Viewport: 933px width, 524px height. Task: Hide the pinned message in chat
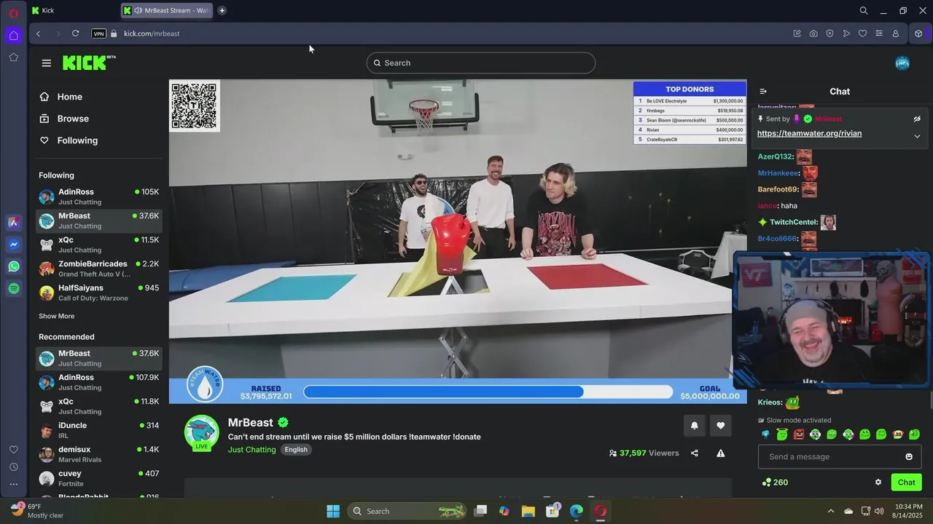click(x=917, y=119)
